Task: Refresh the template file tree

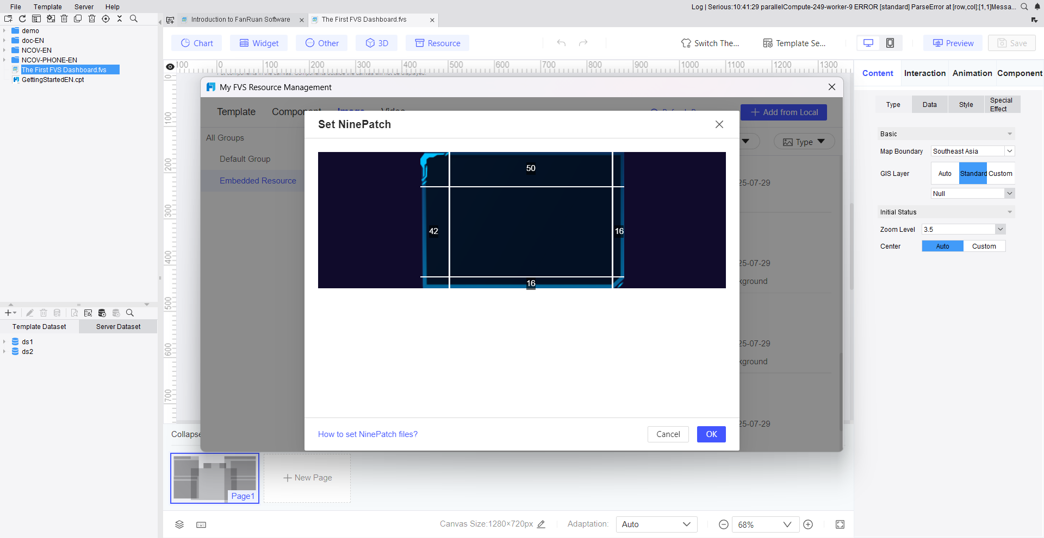Action: coord(22,18)
